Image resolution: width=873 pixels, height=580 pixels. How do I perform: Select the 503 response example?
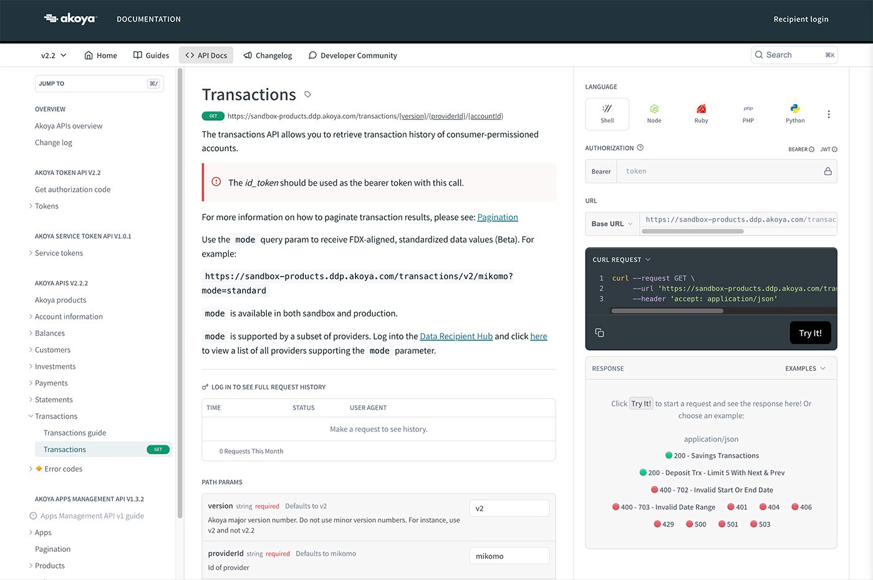[x=760, y=524]
